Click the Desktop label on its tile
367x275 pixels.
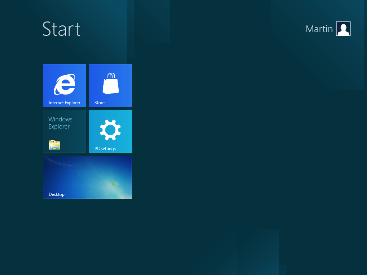click(56, 194)
